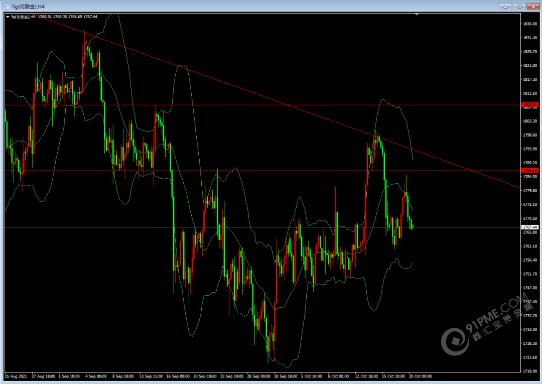Minimize the llg H4 chart window
Screen dimensions: 542x384
(505, 6)
